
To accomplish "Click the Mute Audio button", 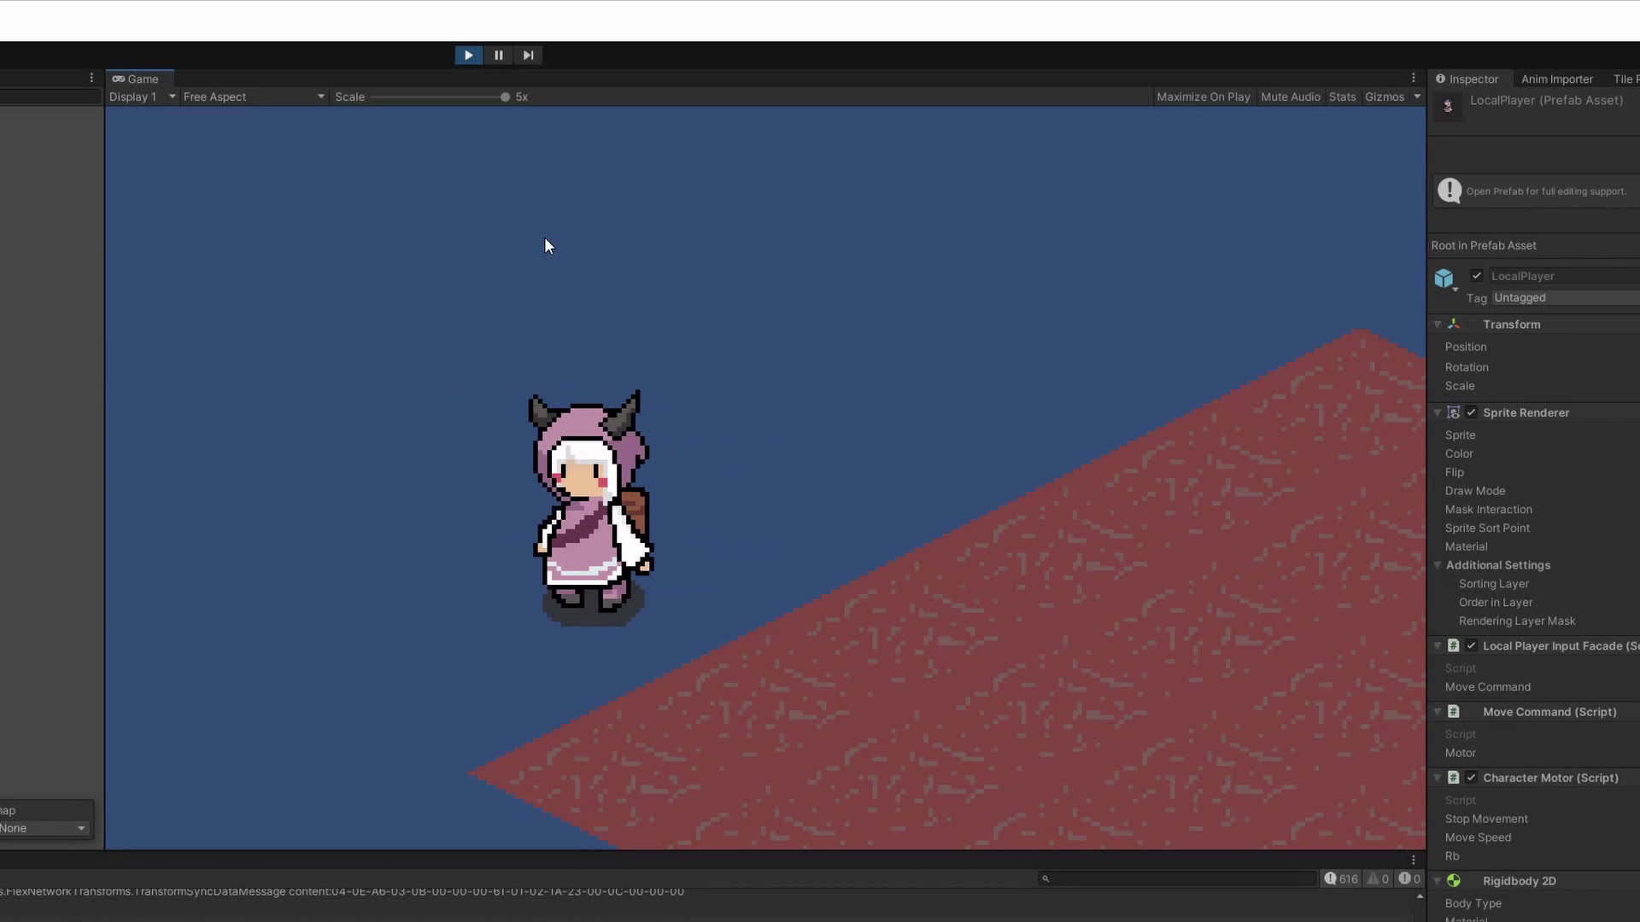I will point(1290,96).
